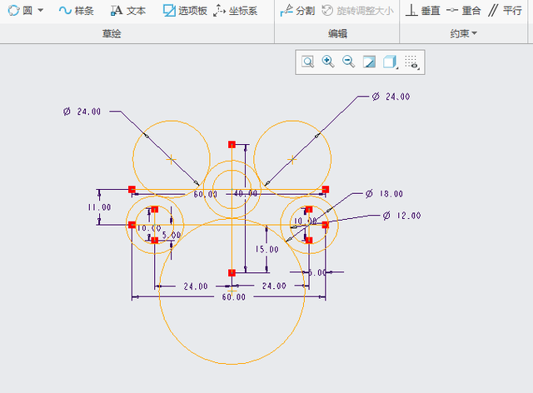Click the center cross of upper-left circle
This screenshot has width=533, height=393.
point(171,159)
